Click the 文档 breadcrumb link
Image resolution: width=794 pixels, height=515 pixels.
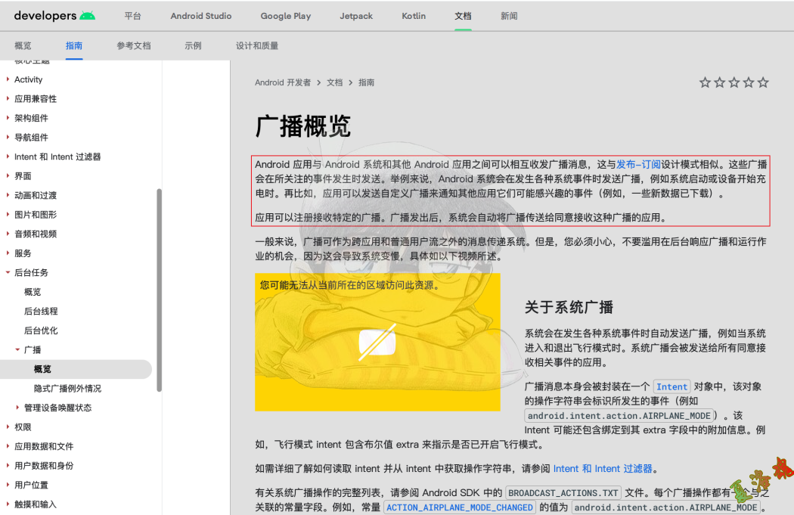point(334,82)
